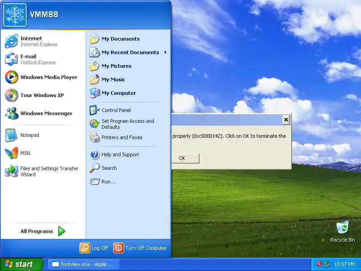The image size is (361, 271).
Task: Click the error text mentioning 0xc0000142
Action: click(x=229, y=136)
